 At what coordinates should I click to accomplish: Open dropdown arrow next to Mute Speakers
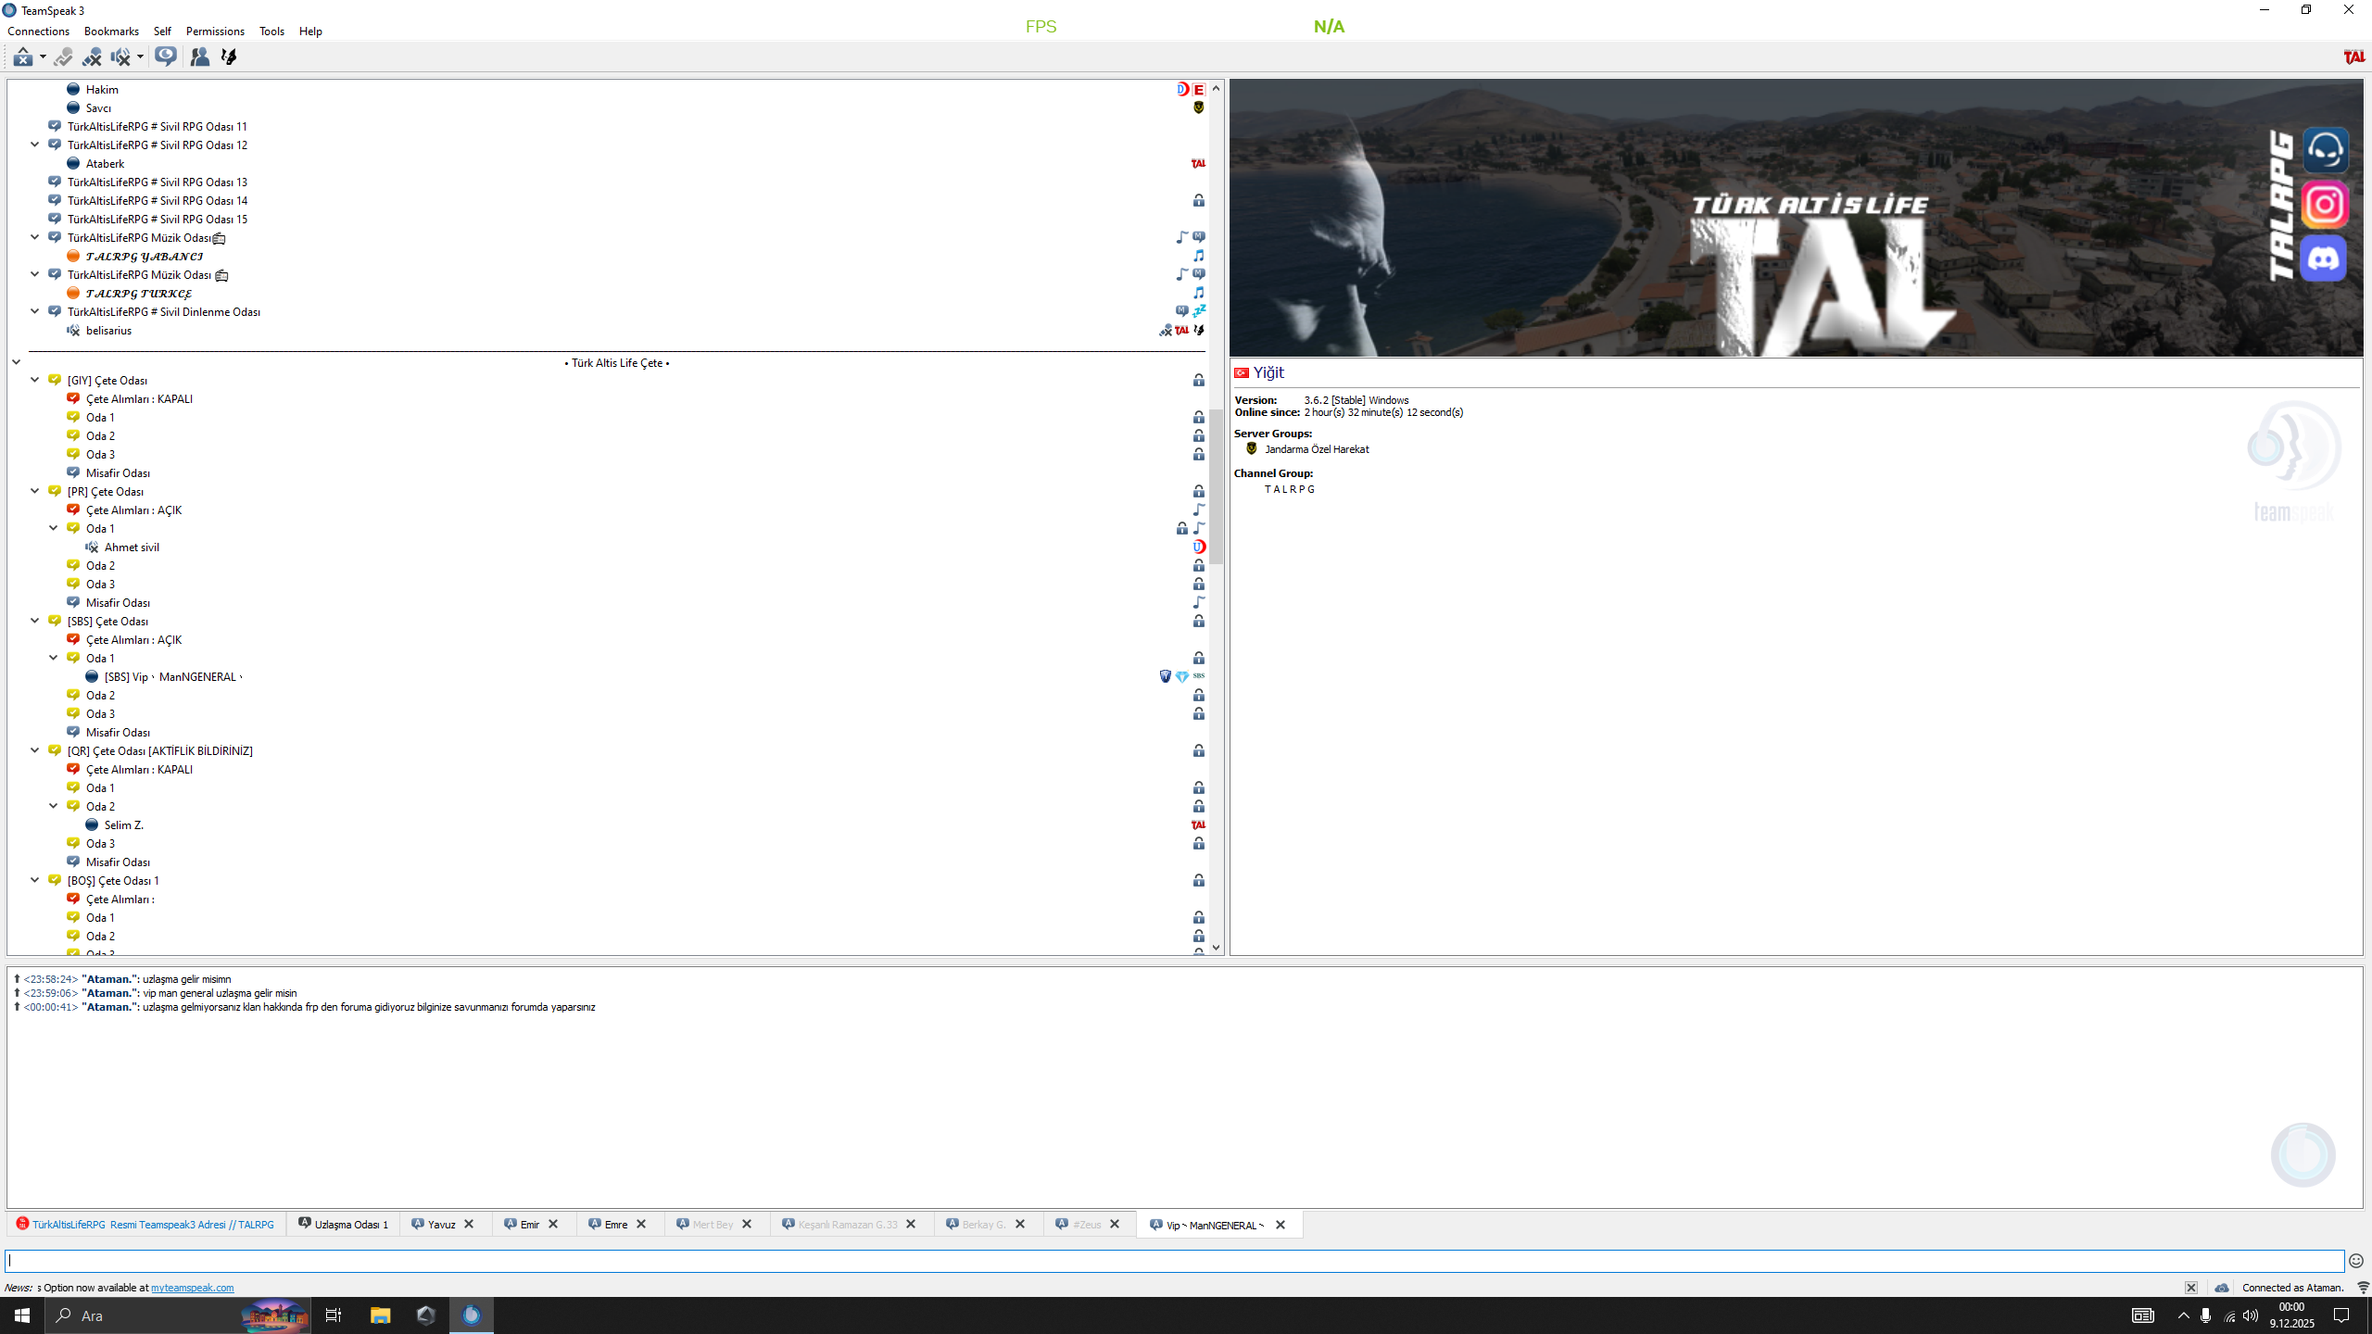point(140,57)
